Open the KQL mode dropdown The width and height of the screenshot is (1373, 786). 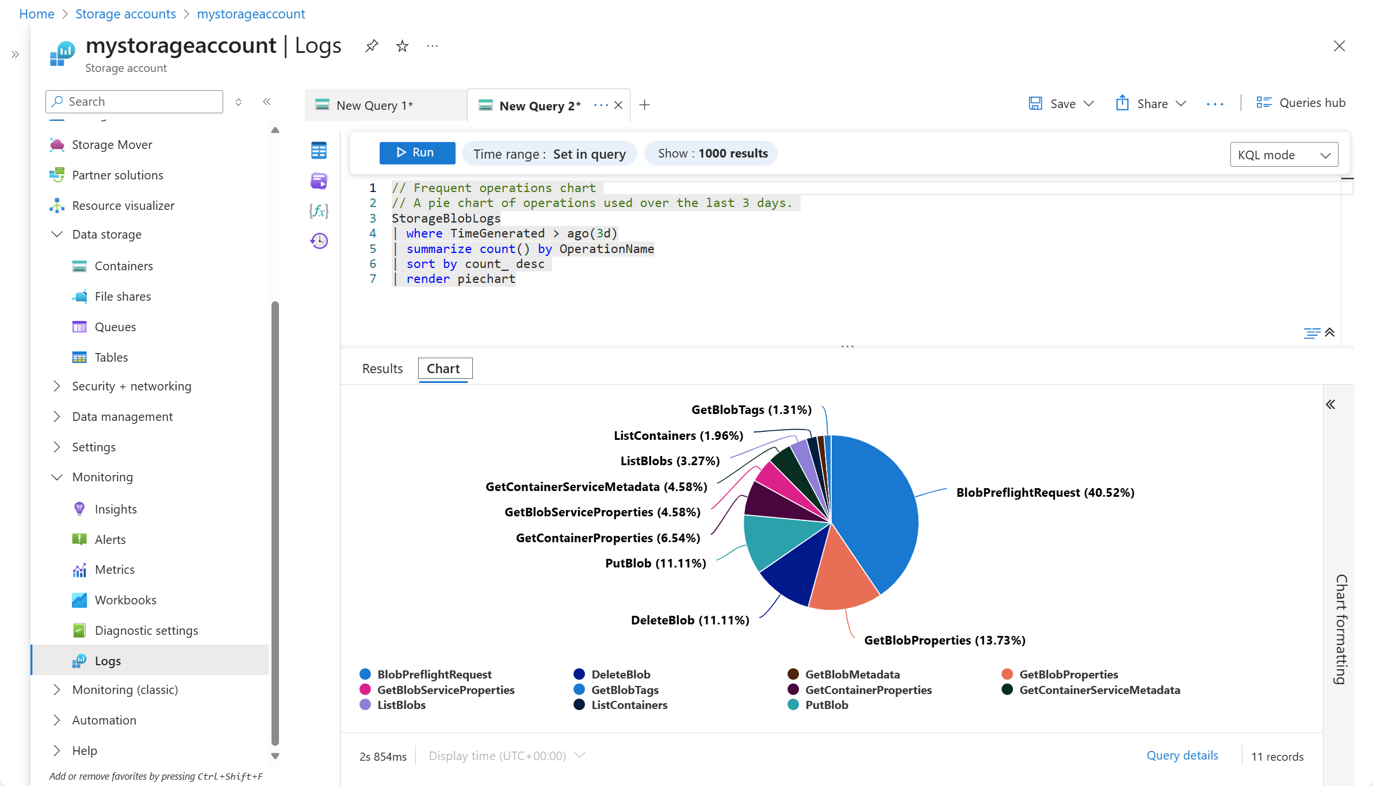(x=1283, y=155)
